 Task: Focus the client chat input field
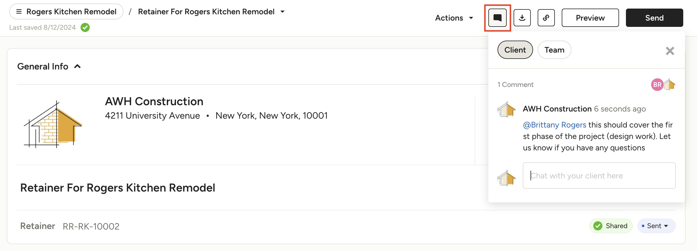(599, 176)
